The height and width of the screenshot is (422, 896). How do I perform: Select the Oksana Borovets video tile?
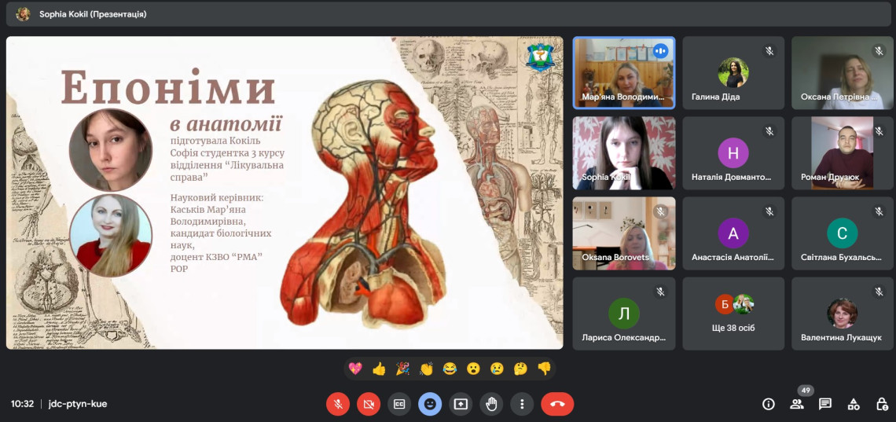click(624, 233)
